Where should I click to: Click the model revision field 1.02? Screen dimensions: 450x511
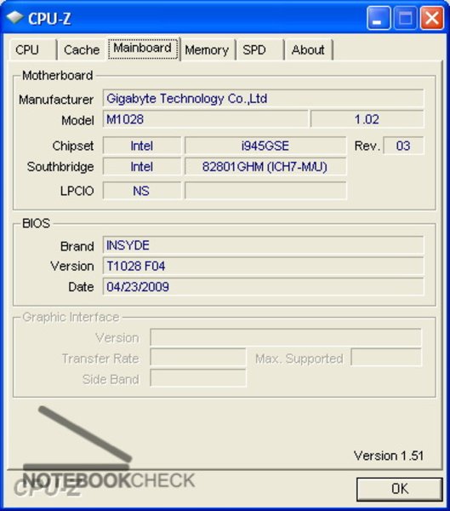(x=367, y=119)
